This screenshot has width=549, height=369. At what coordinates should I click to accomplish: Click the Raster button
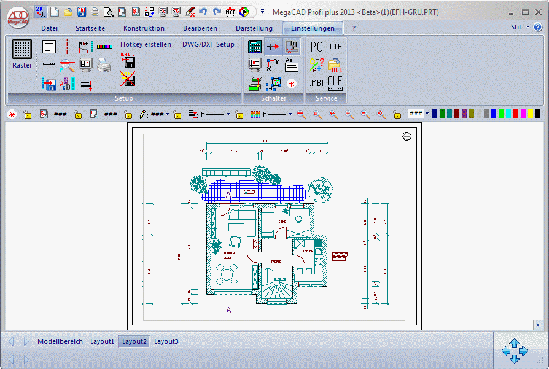point(22,54)
